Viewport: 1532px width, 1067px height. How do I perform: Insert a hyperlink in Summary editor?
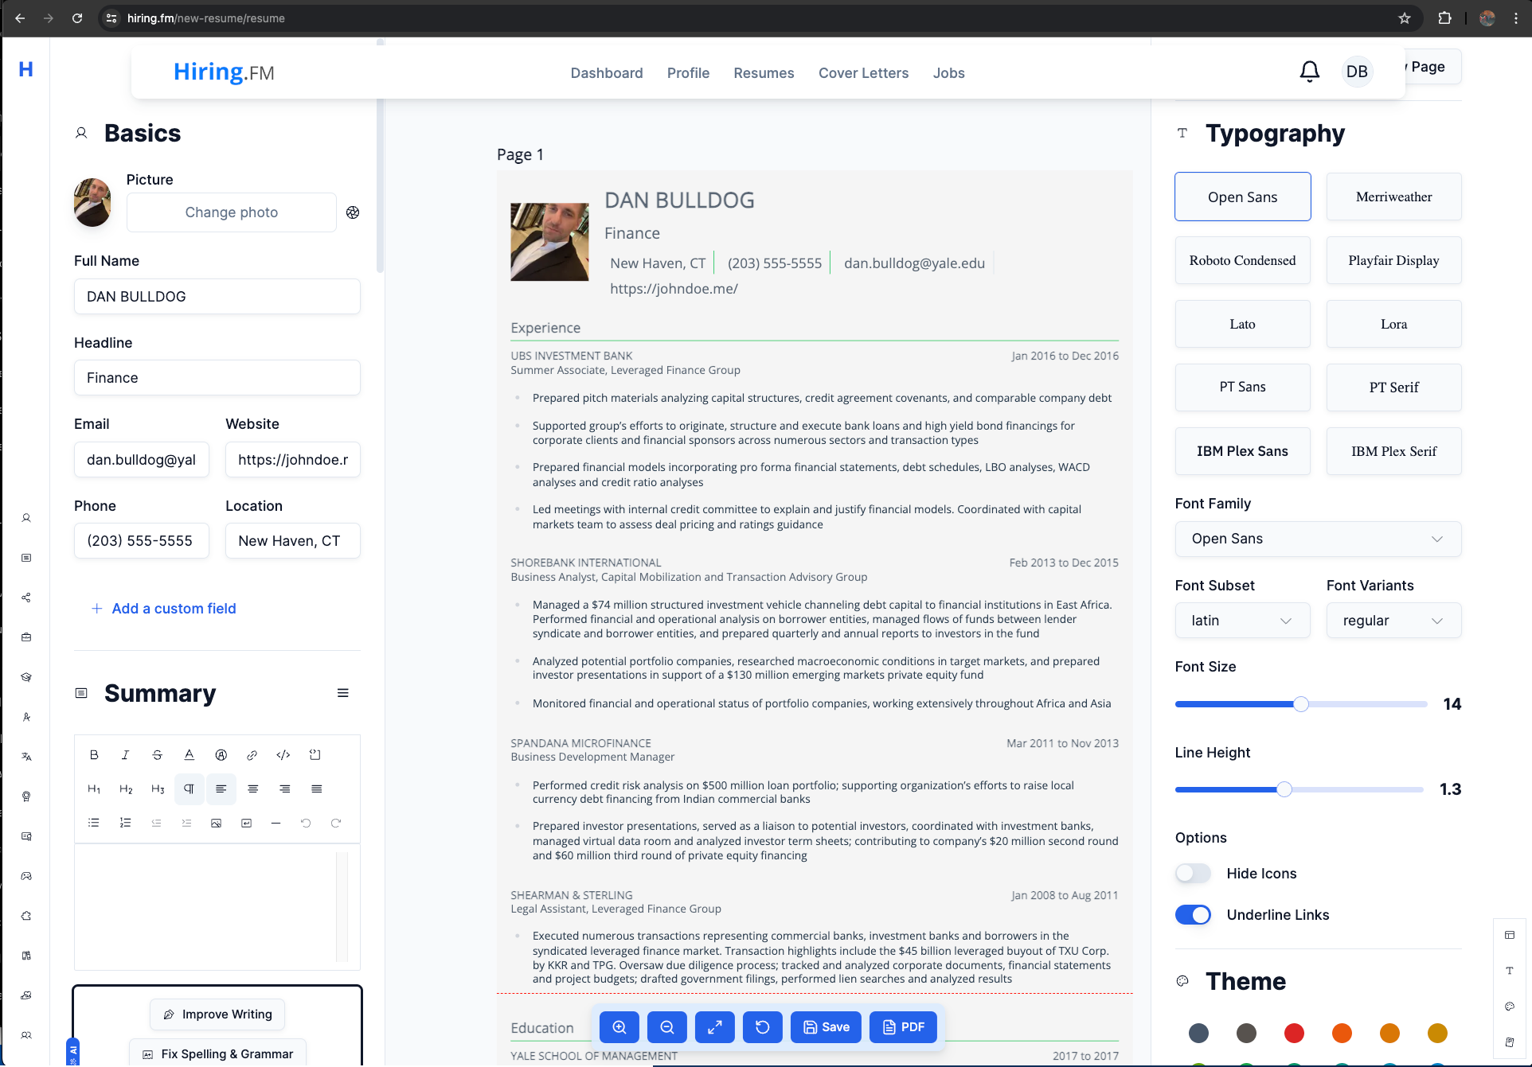click(x=252, y=755)
